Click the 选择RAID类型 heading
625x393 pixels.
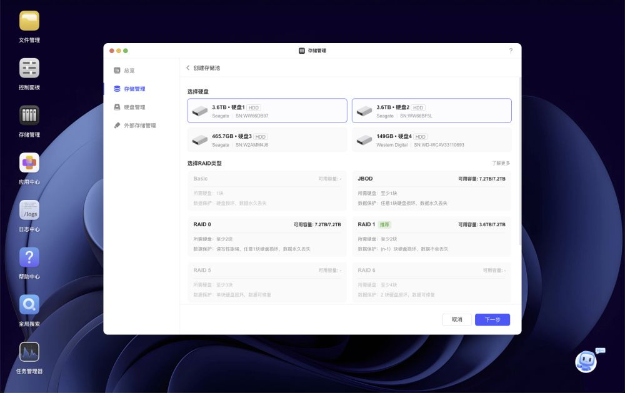[x=204, y=164]
